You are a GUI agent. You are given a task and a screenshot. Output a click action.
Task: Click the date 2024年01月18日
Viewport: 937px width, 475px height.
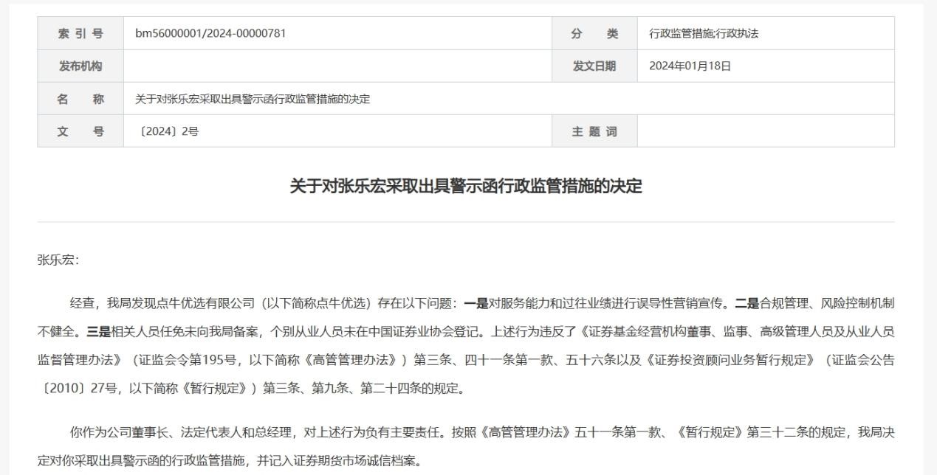click(690, 66)
